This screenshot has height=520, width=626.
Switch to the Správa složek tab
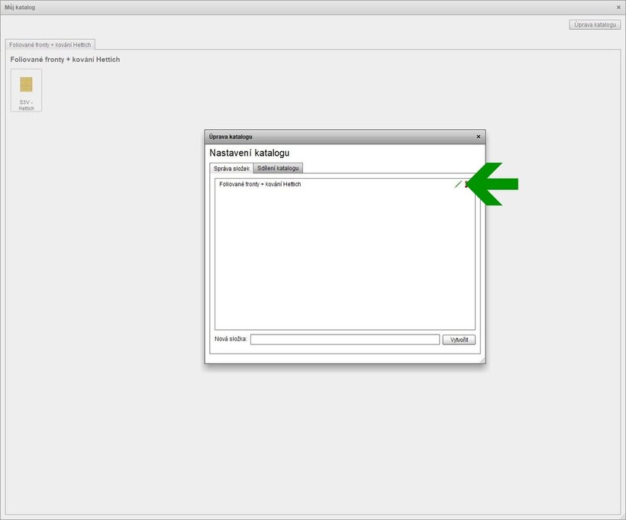pyautogui.click(x=231, y=168)
